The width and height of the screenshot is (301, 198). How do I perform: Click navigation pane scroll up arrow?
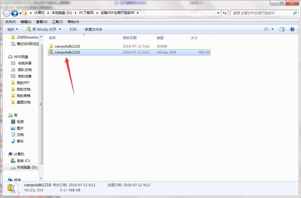coord(41,36)
